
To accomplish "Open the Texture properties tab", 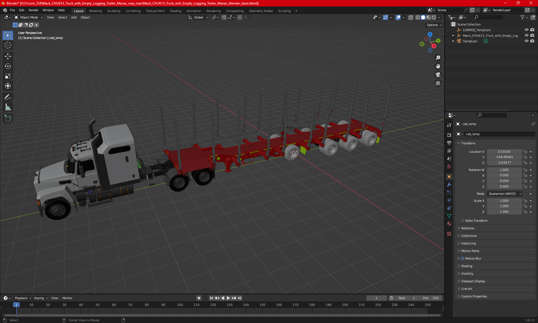I will (449, 234).
